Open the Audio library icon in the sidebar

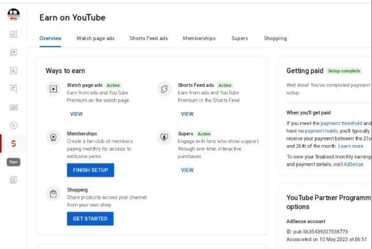14,180
